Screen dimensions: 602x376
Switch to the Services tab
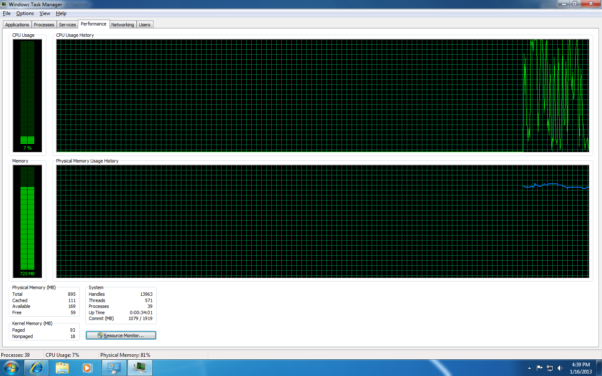(x=67, y=25)
